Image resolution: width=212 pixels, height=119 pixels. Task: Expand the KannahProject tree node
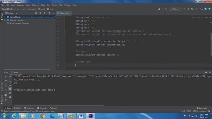5,17
